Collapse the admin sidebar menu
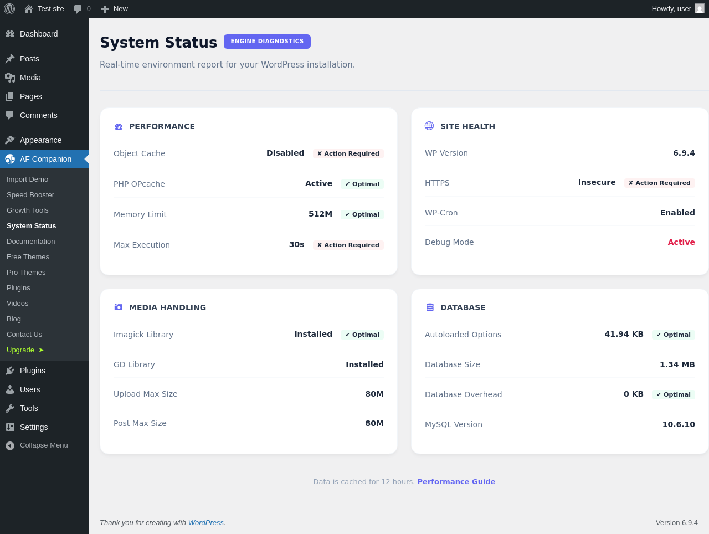709x534 pixels. 44,445
